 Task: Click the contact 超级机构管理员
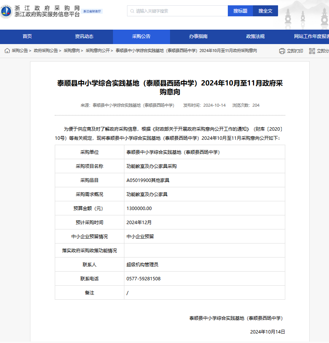(x=142, y=265)
